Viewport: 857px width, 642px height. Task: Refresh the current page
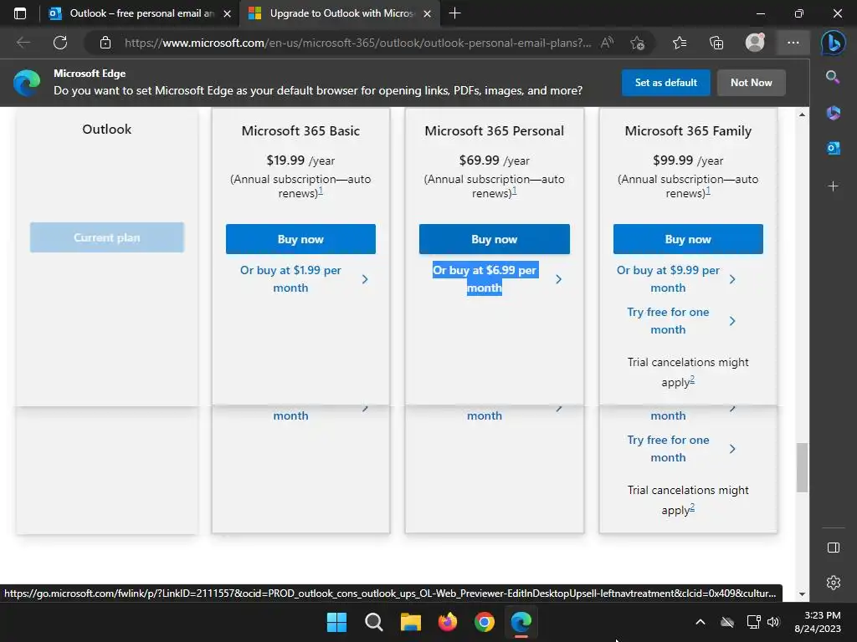point(60,43)
